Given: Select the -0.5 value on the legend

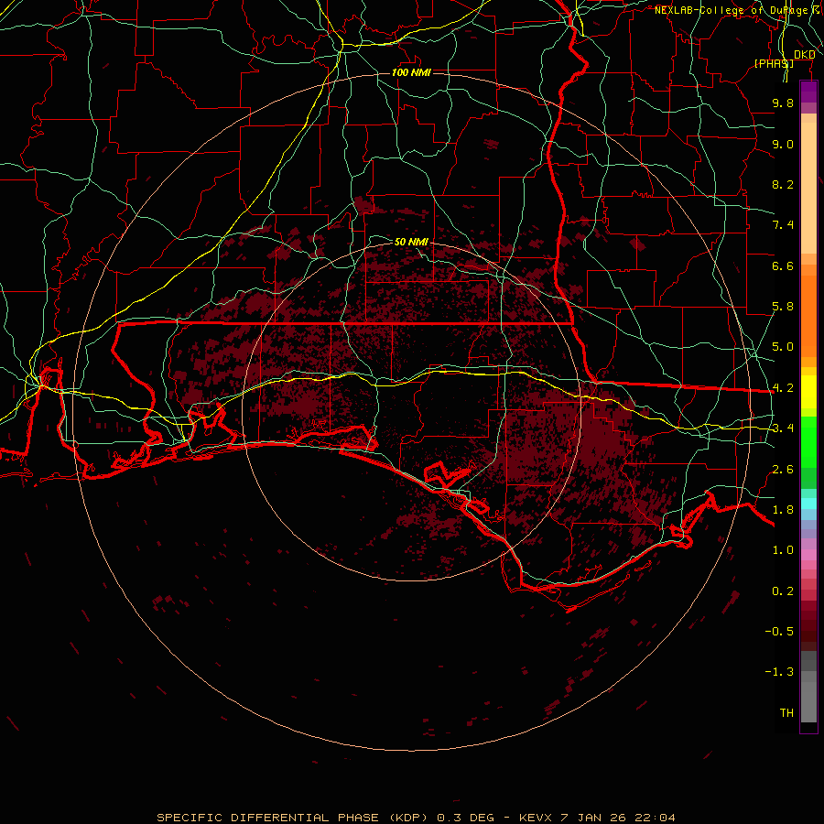Looking at the screenshot, I should [779, 632].
